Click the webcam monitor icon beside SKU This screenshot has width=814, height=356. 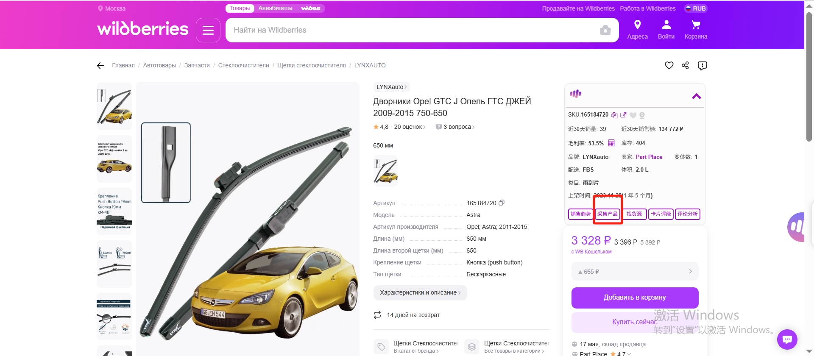pos(642,115)
